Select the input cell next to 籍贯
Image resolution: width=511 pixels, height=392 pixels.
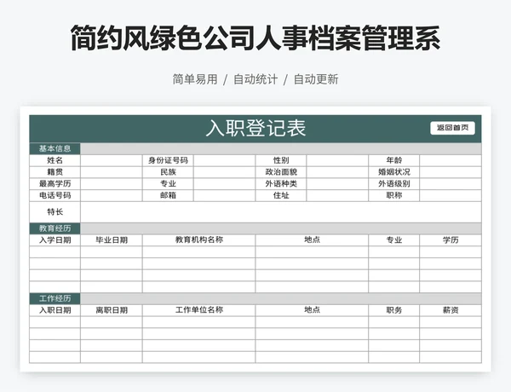pos(112,172)
